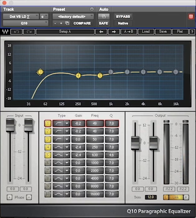Viewport: 196px width, 218px height.
Task: Select band 7 frequency field showing 2000
Action: click(x=95, y=171)
